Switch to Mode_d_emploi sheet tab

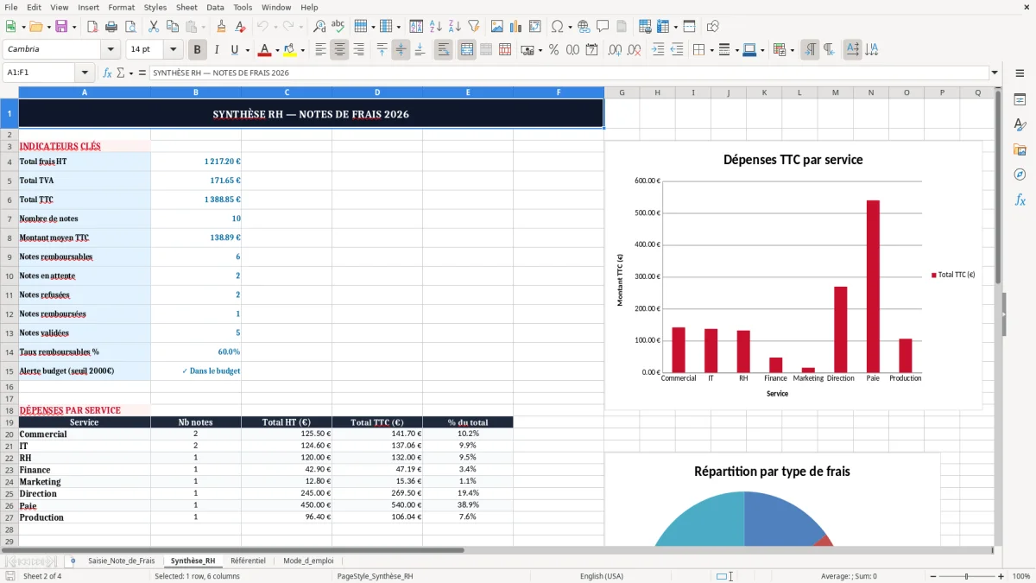pyautogui.click(x=308, y=561)
